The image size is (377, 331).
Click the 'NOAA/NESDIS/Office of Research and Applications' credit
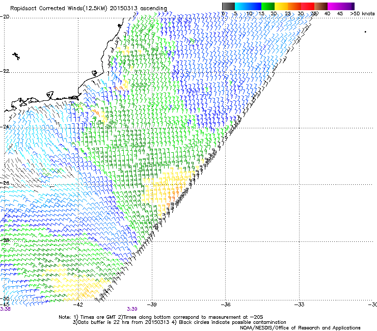pos(300,328)
